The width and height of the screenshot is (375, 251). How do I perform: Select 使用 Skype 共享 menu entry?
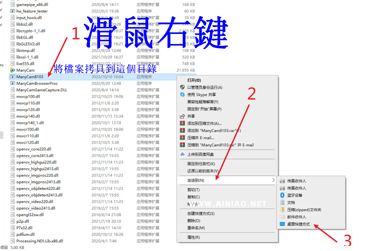pyautogui.click(x=201, y=94)
